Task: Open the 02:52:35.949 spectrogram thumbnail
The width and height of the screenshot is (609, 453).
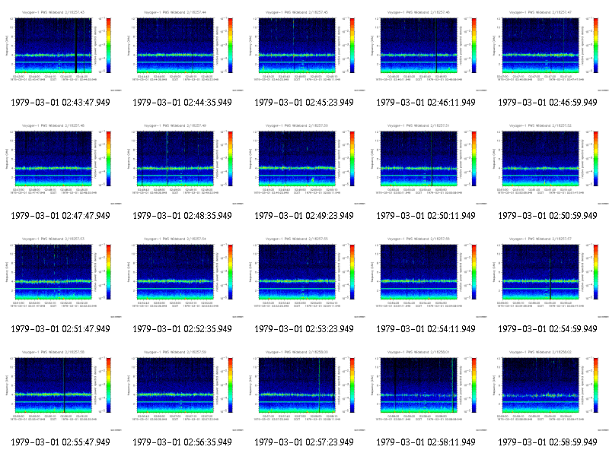Action: 183,276
